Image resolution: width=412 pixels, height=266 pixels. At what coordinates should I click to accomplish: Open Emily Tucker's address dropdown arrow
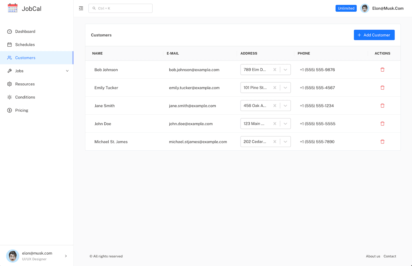[x=285, y=88]
